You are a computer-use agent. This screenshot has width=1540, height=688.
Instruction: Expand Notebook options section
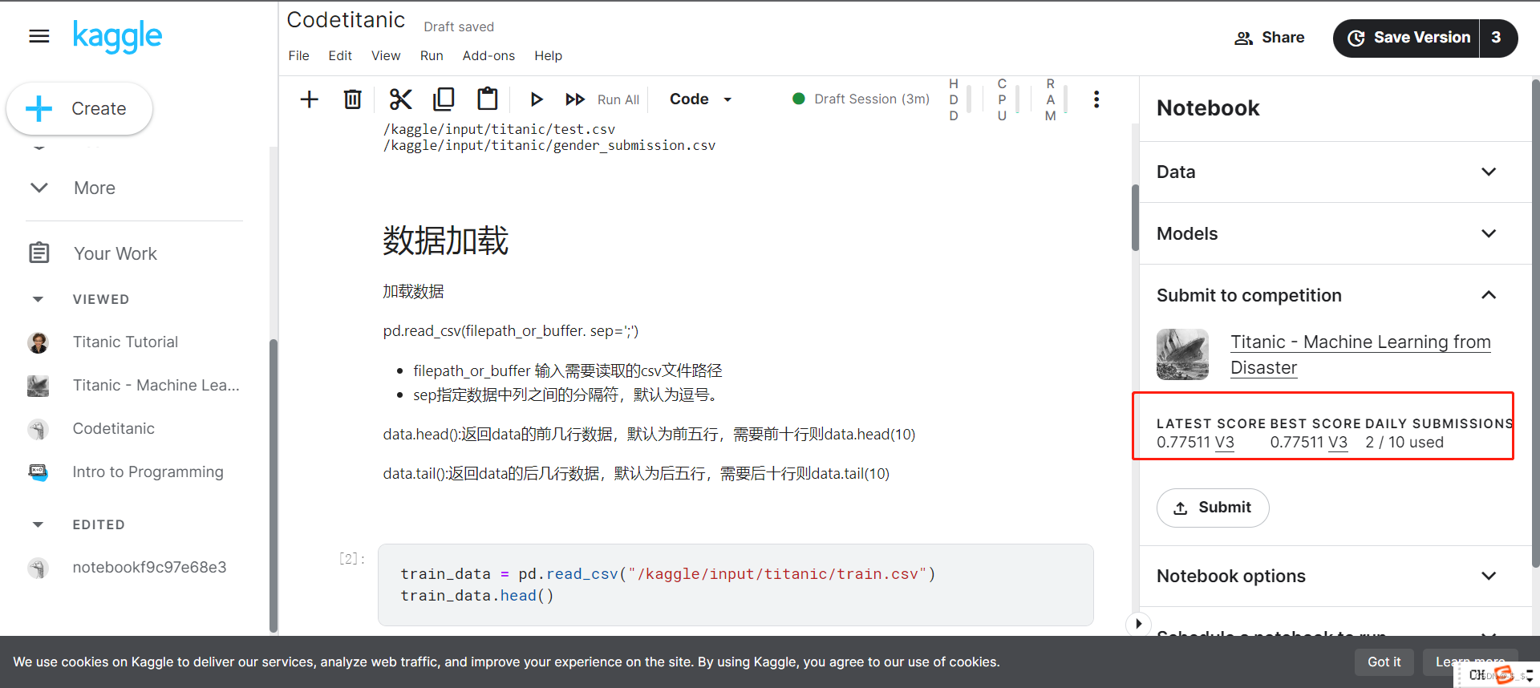[x=1335, y=576]
